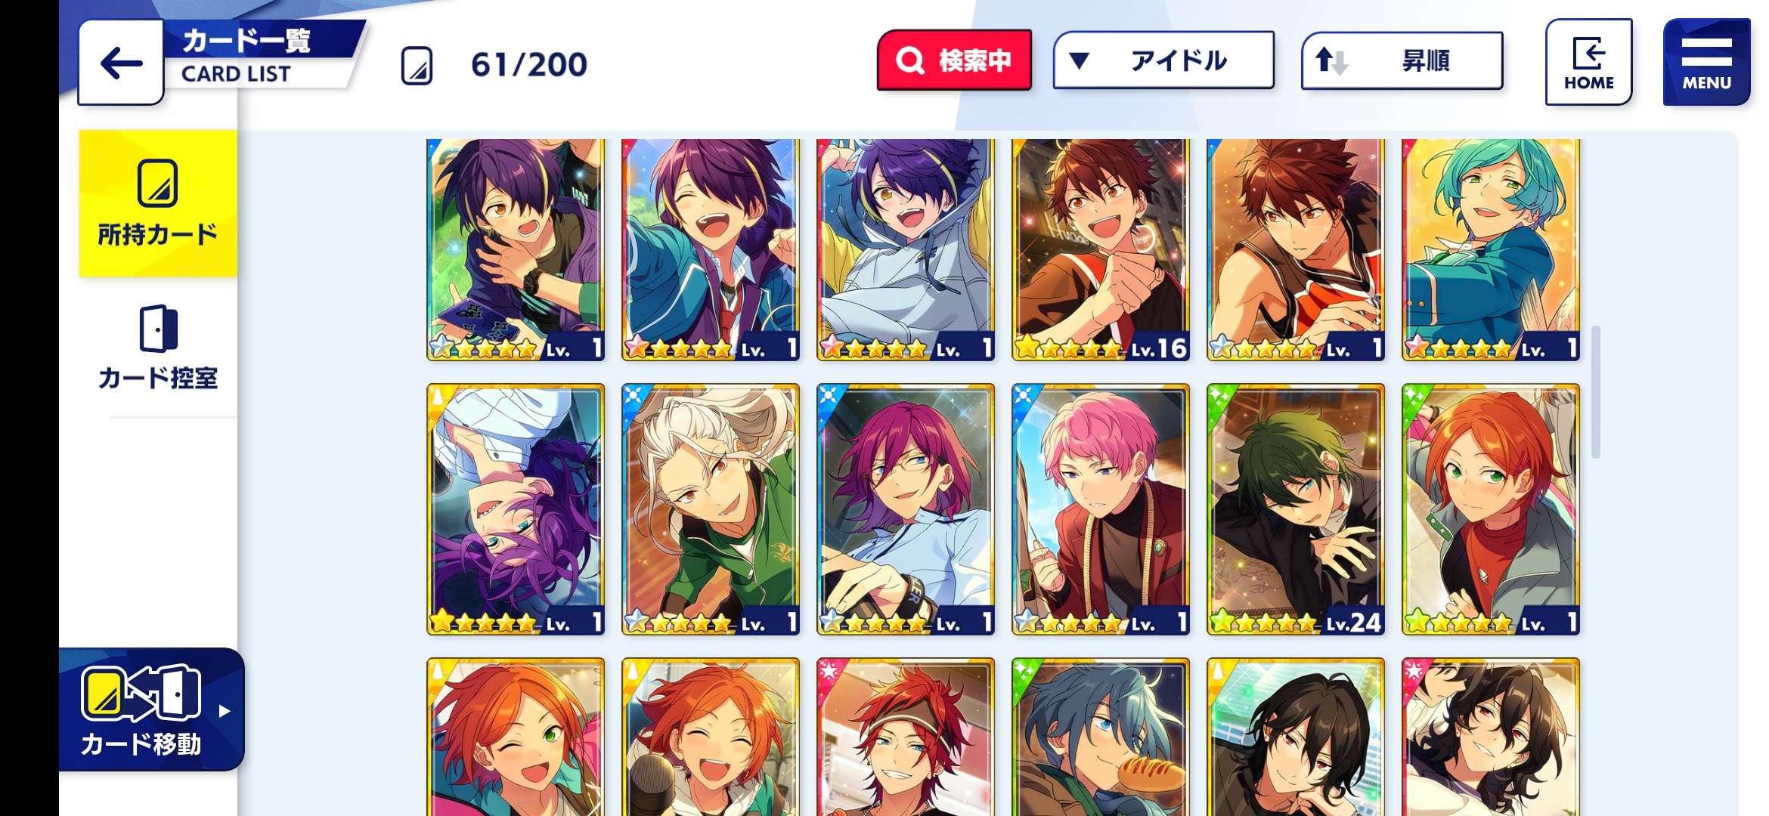Click the card count icon beside 61/200
1769x816 pixels.
point(417,65)
